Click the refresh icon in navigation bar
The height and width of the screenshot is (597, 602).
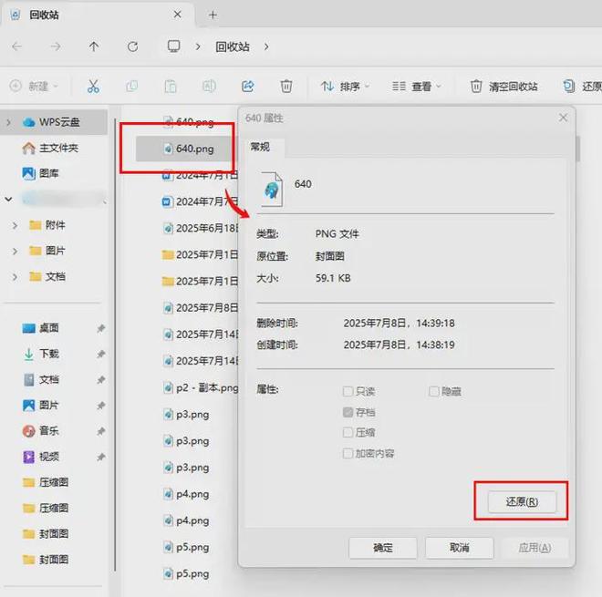pos(133,46)
